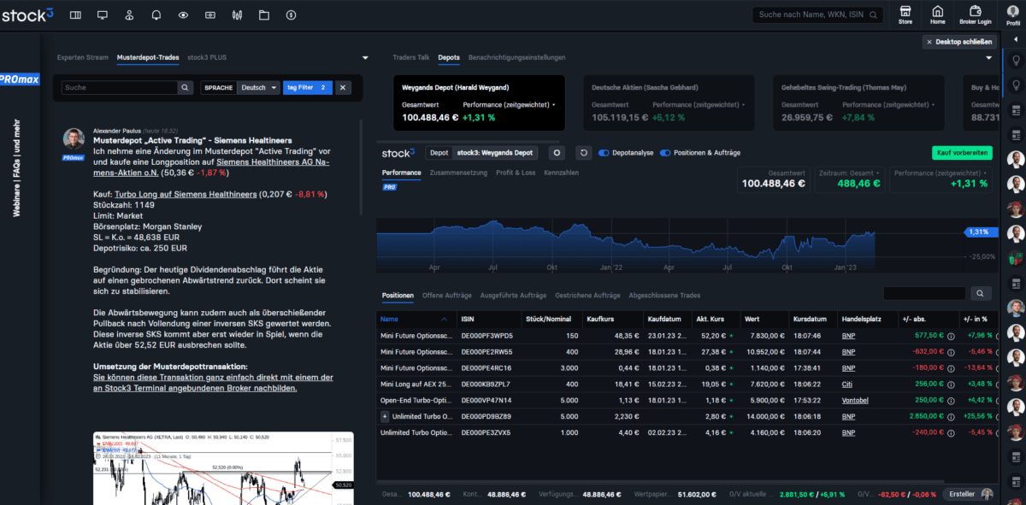
Task: Open the depot settings gear icon
Action: [555, 151]
